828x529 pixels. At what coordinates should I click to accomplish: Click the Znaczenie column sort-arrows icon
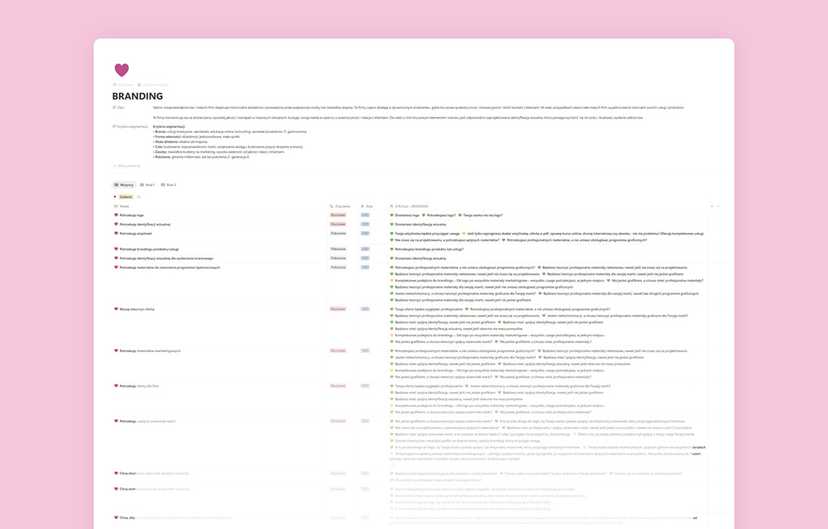(x=332, y=206)
